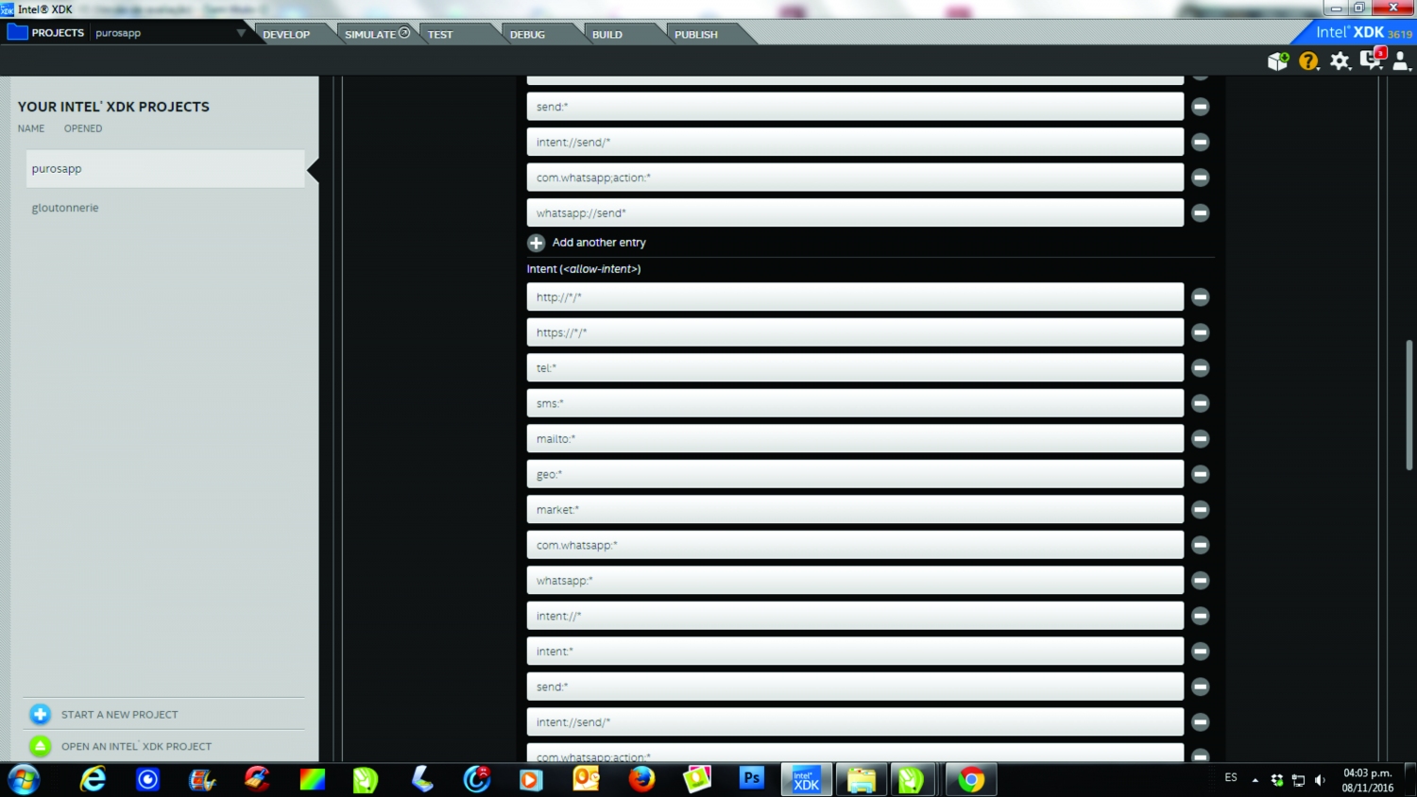Switch to the SIMULATE tab
The image size is (1417, 797).
coord(377,34)
